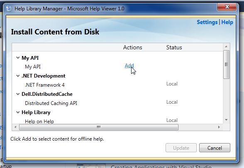The width and height of the screenshot is (244, 168).
Task: Collapse the Help Library group chevron
Action: (18, 112)
